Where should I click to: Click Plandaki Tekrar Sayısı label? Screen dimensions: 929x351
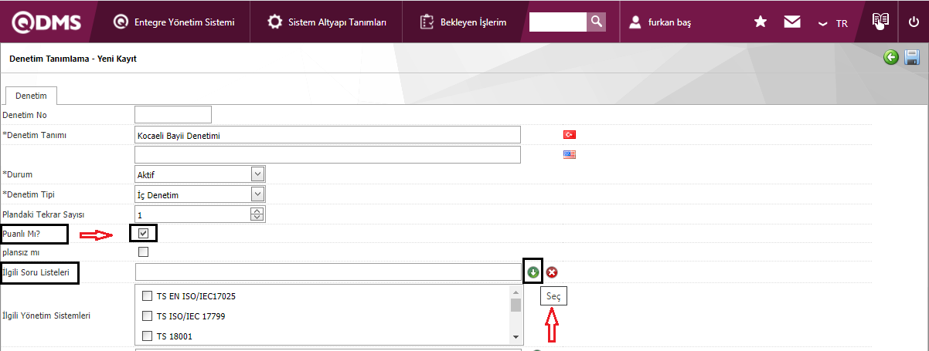(43, 214)
